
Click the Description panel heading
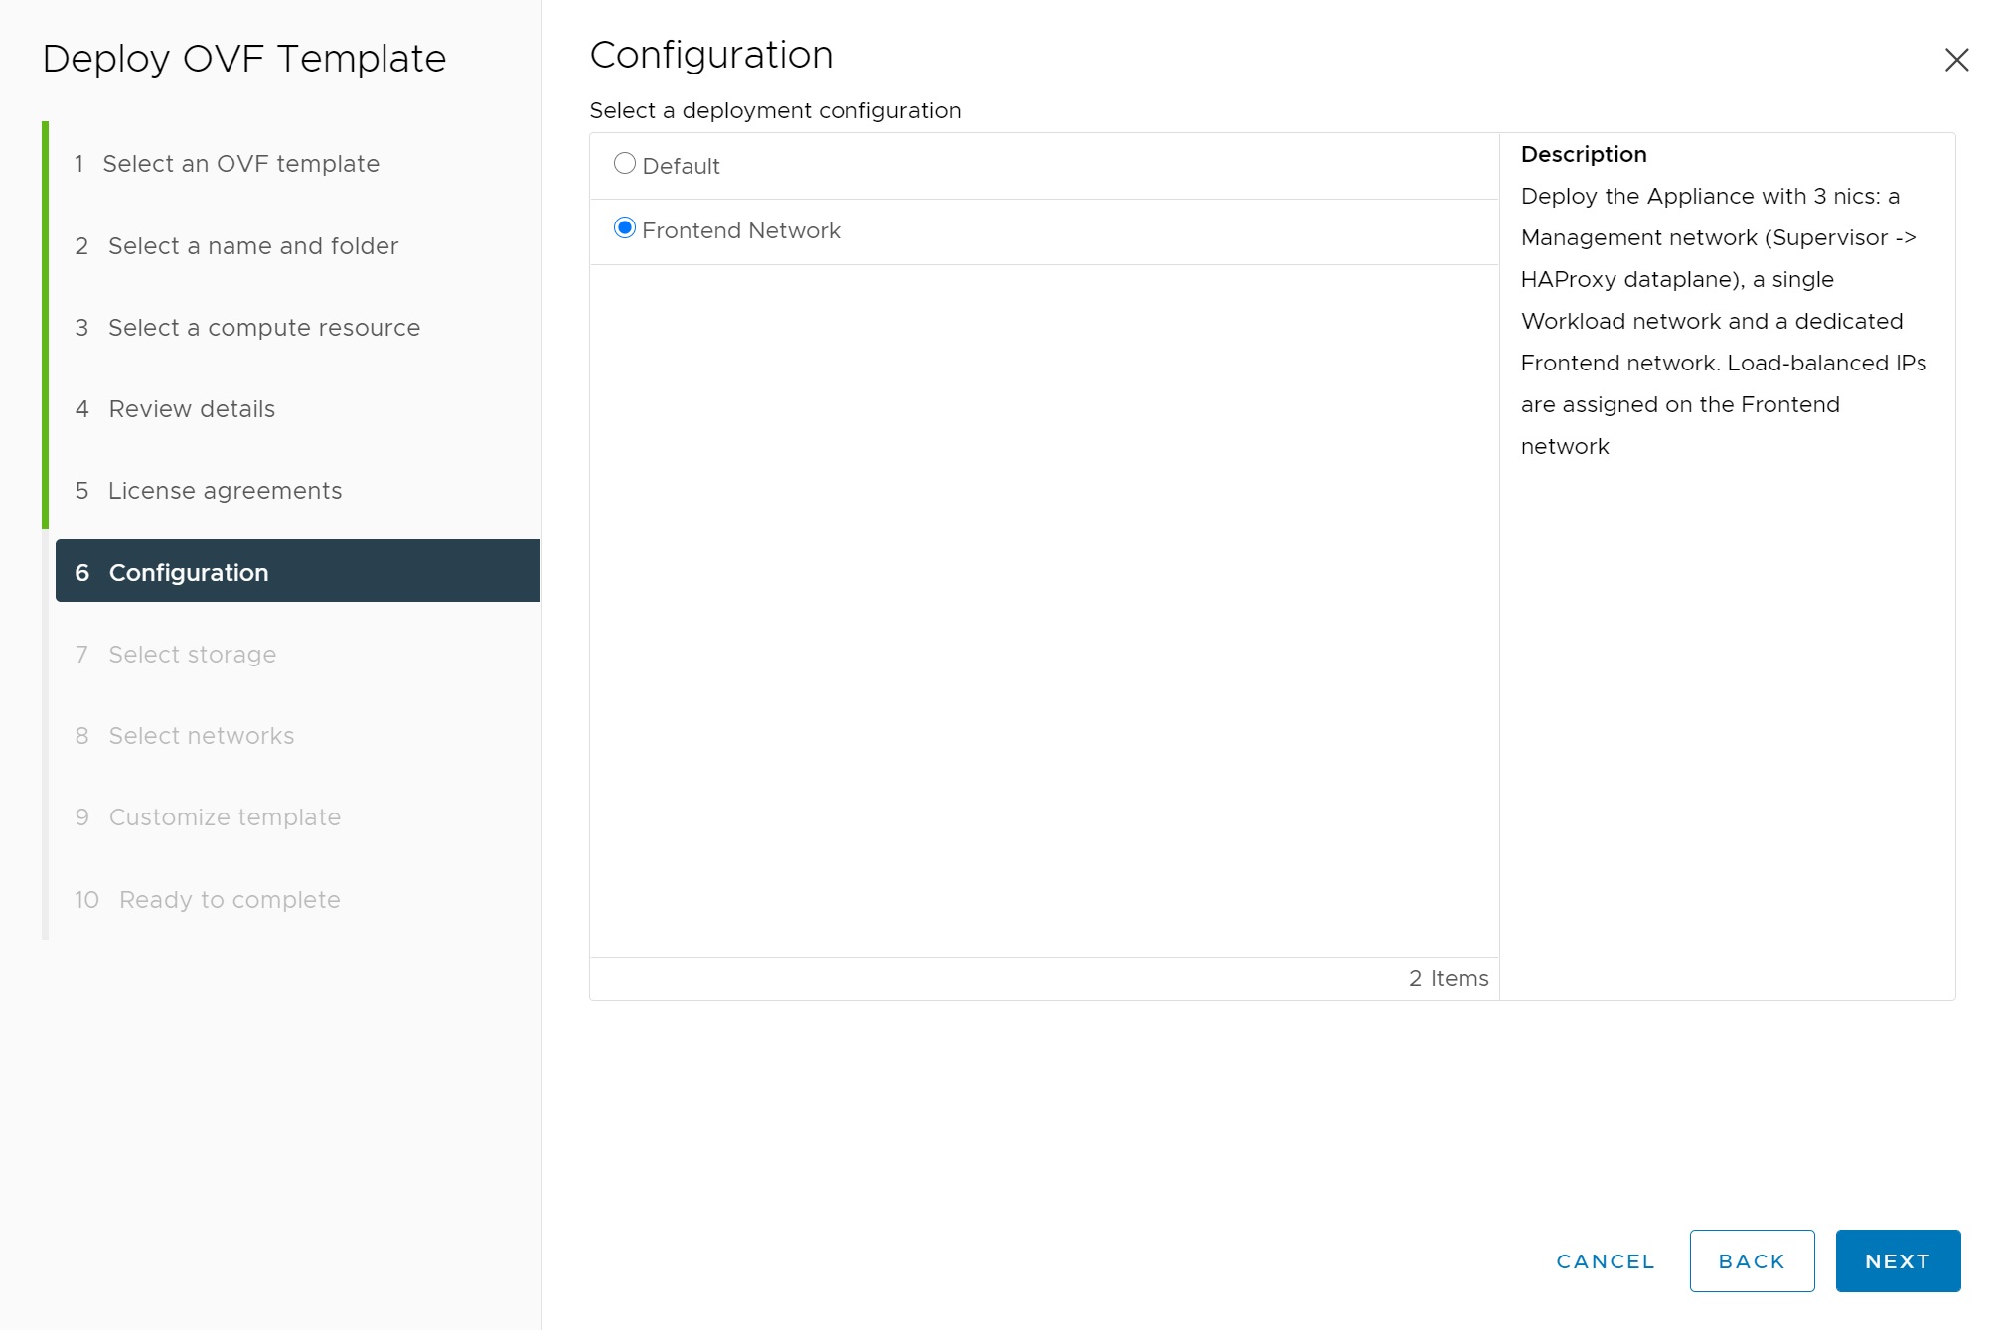[1583, 155]
